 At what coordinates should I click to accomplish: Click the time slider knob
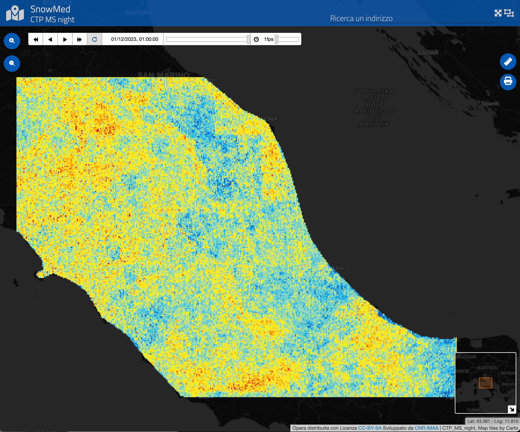(248, 39)
